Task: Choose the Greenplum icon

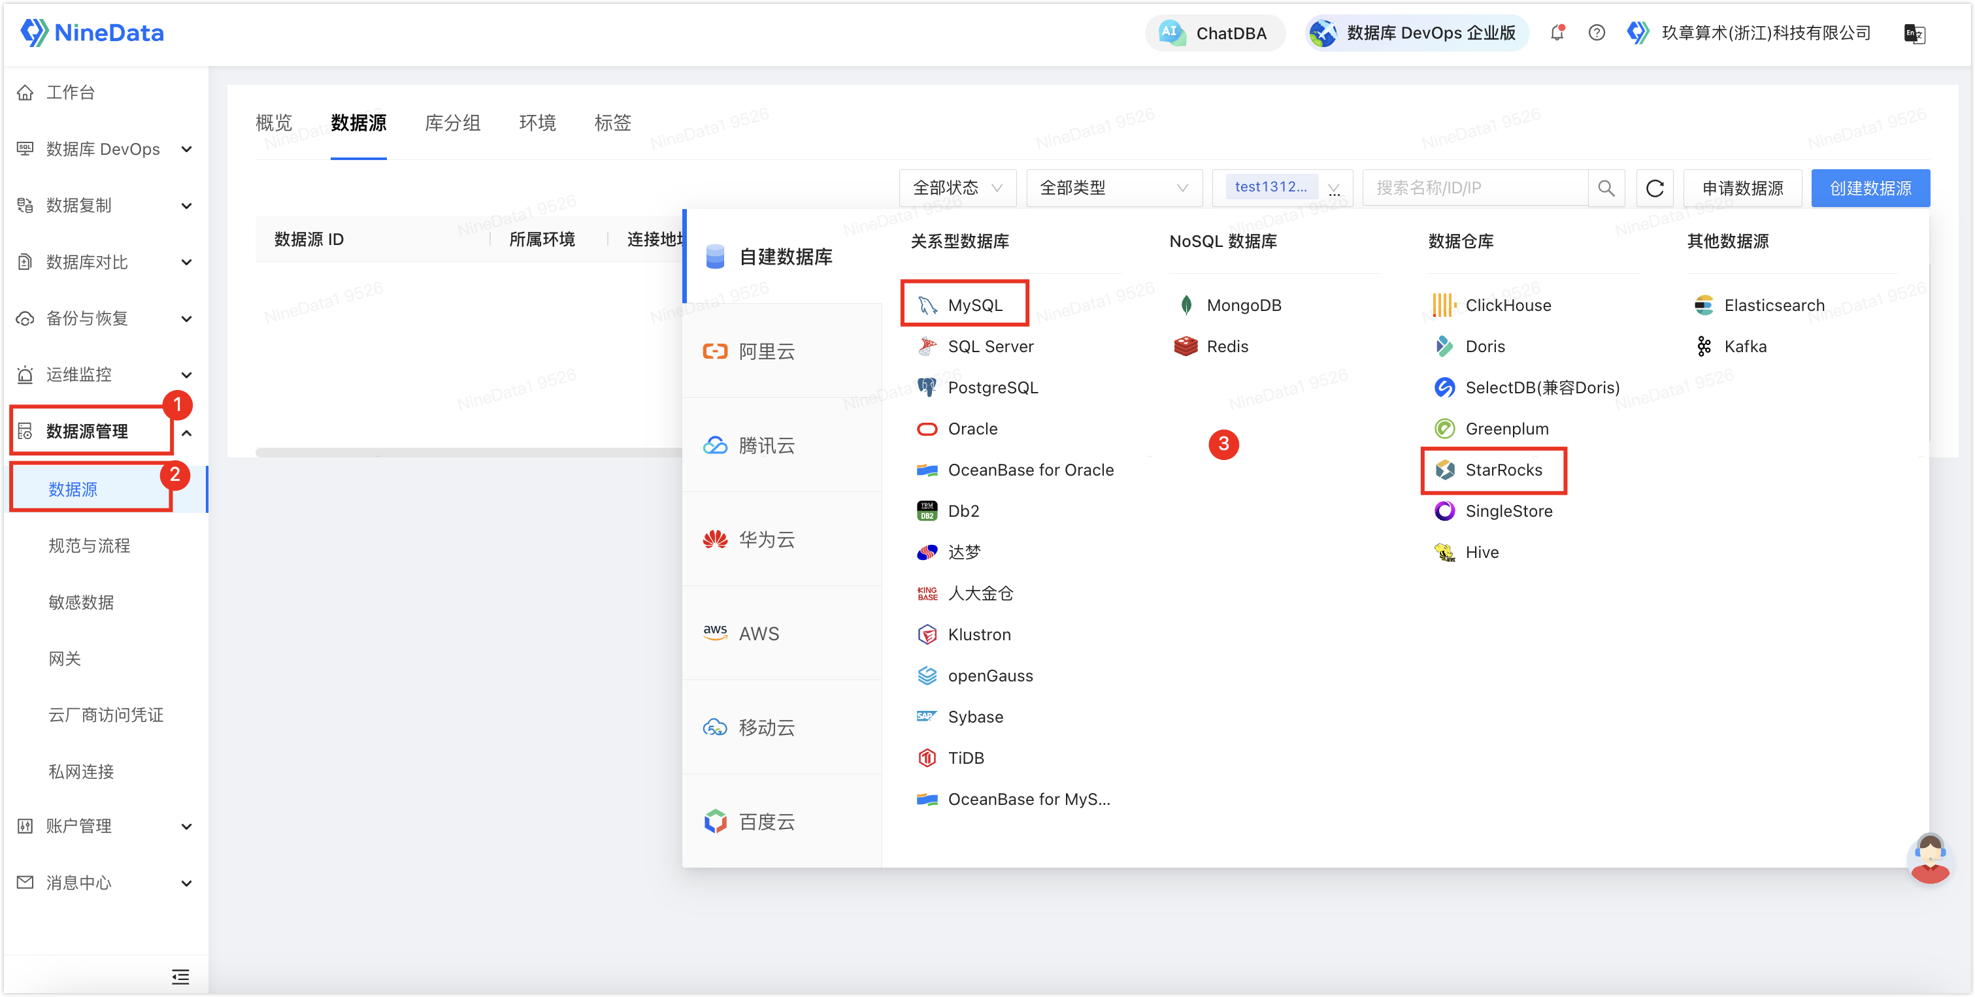Action: point(1444,429)
